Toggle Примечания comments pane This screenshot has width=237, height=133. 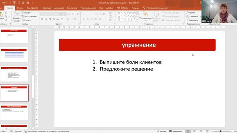click(x=176, y=132)
